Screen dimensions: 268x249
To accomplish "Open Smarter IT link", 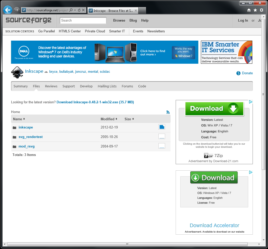I will coord(117,31).
